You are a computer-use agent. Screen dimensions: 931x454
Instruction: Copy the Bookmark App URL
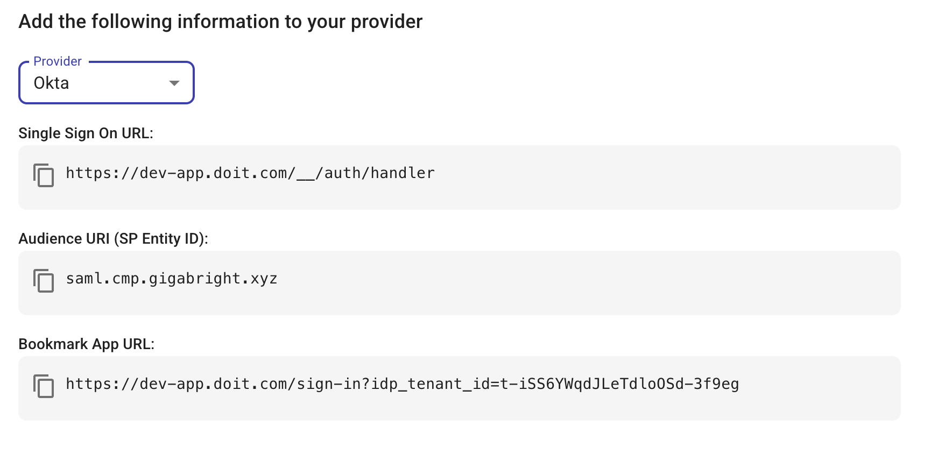[44, 386]
